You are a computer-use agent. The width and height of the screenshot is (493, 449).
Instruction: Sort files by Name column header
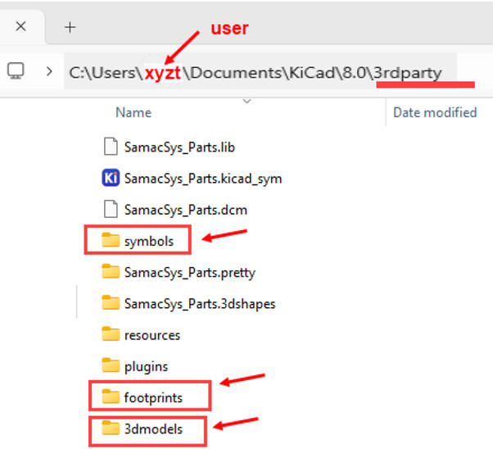(133, 112)
